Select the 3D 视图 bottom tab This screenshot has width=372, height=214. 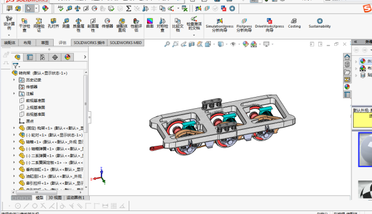click(x=55, y=198)
